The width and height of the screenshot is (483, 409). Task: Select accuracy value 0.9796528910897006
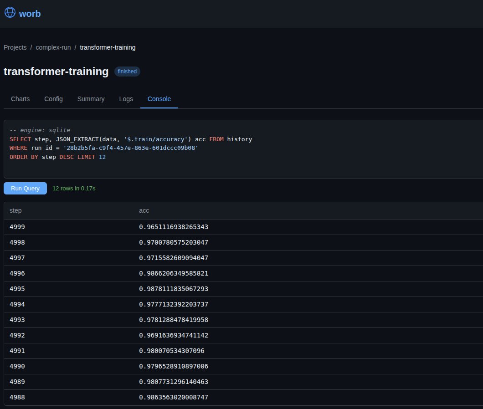(x=174, y=366)
